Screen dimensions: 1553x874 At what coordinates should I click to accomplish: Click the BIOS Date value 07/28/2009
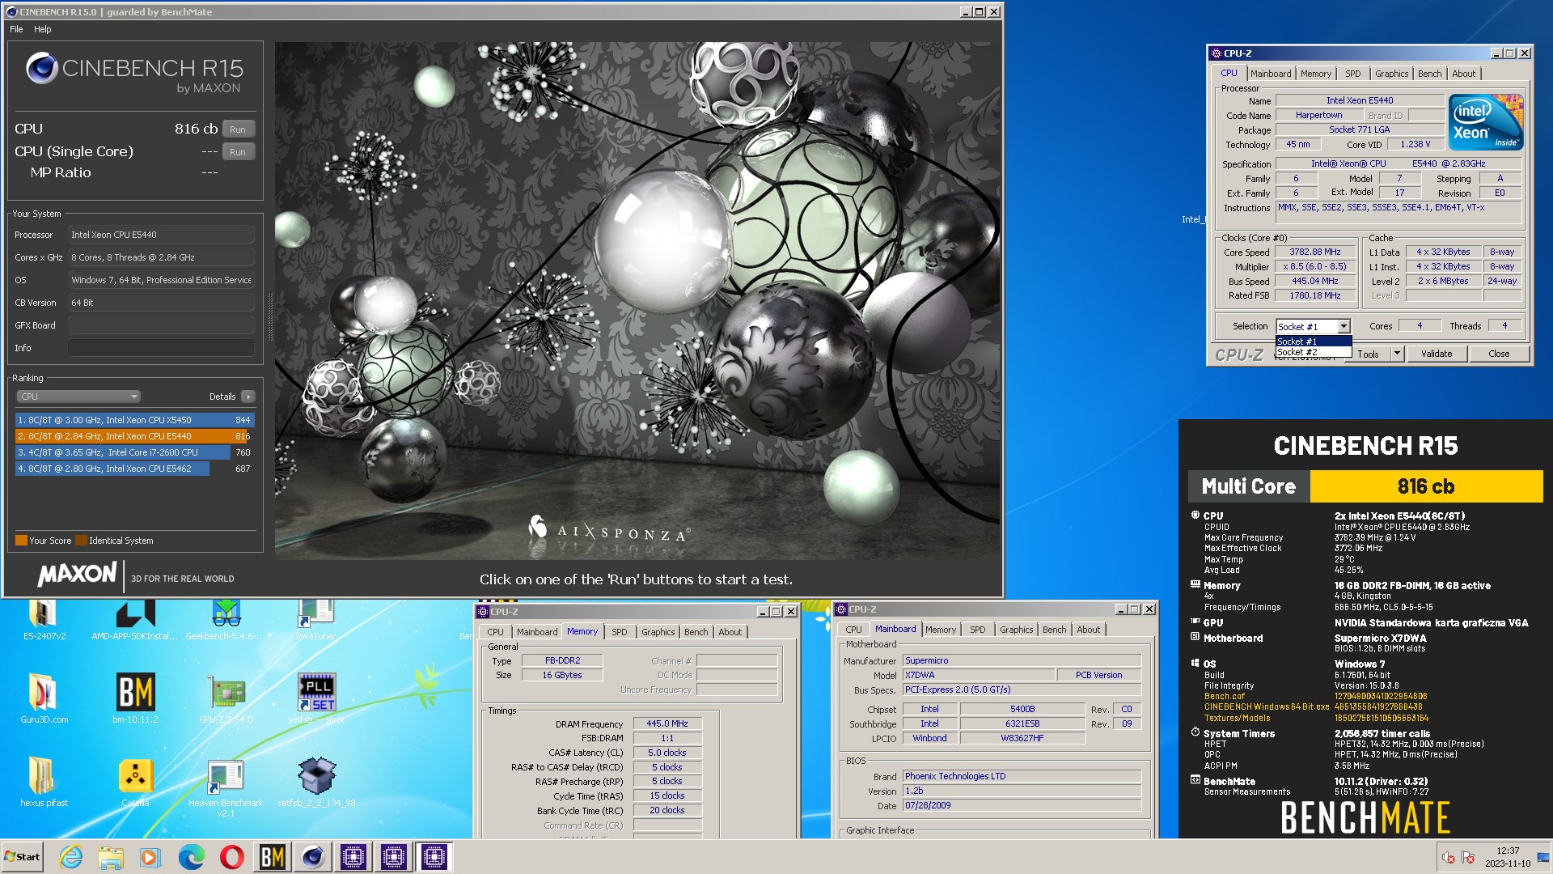(x=1022, y=806)
